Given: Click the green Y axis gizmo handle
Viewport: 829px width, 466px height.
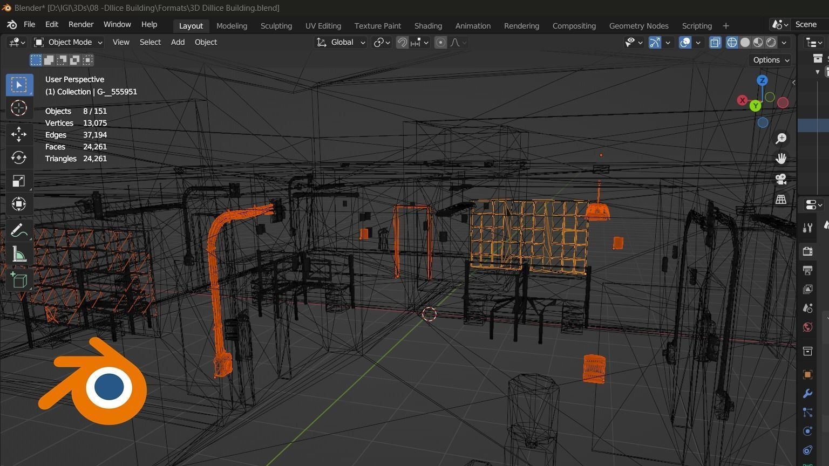Looking at the screenshot, I should coord(756,106).
